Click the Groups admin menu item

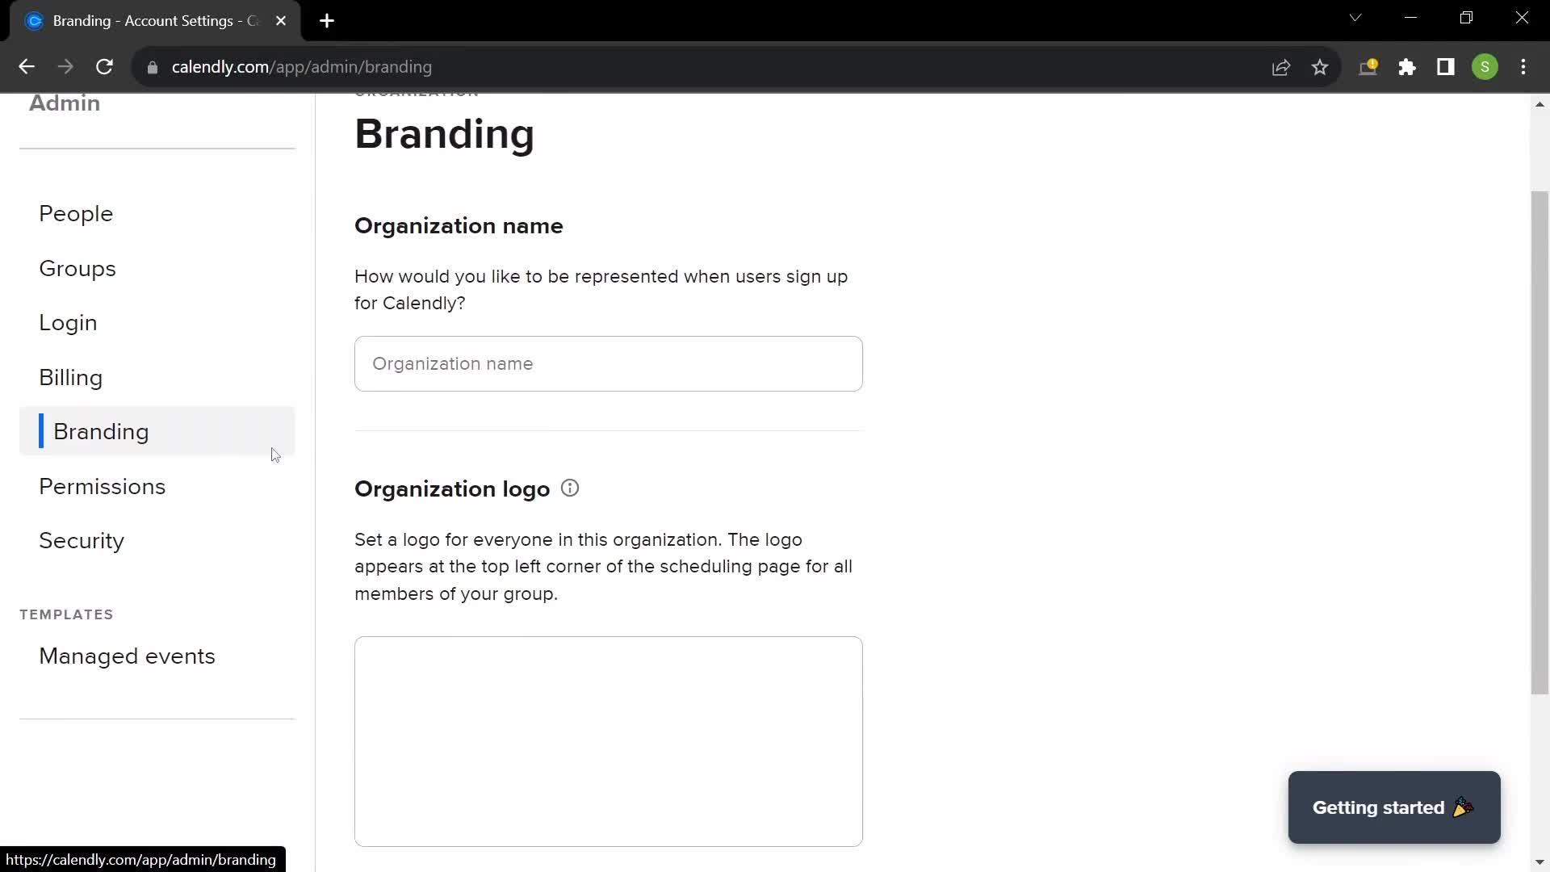(x=77, y=268)
